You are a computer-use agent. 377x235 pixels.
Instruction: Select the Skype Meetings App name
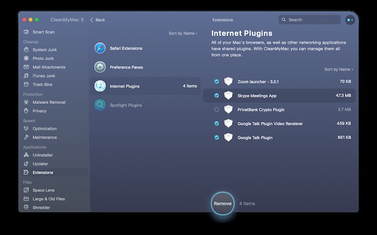257,96
